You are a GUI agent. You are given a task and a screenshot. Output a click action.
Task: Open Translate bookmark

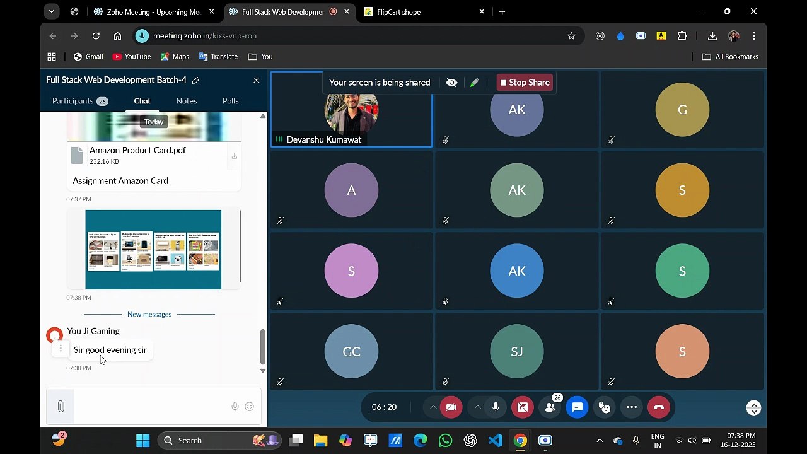[218, 57]
